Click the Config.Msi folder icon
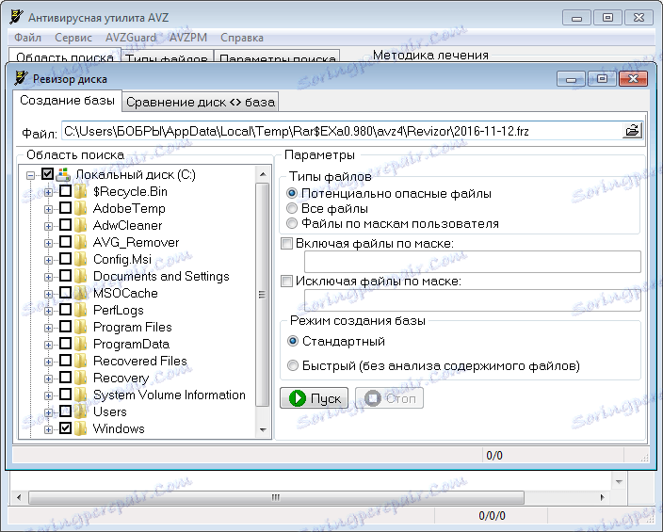 pos(80,259)
